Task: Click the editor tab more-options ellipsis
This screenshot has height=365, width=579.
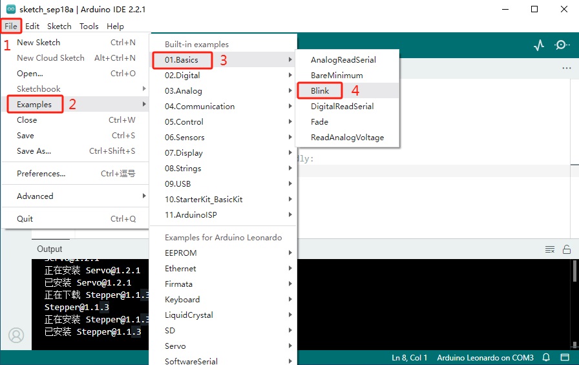Action: point(567,68)
